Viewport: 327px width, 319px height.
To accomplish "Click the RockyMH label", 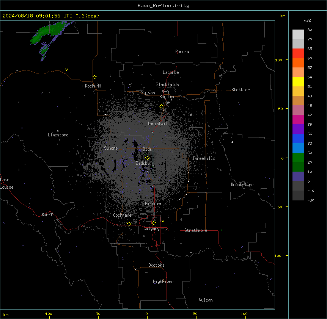I will click(93, 86).
